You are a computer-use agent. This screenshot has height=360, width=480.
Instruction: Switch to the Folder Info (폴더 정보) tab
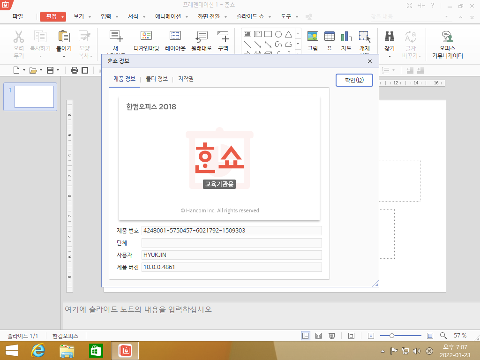[157, 79]
